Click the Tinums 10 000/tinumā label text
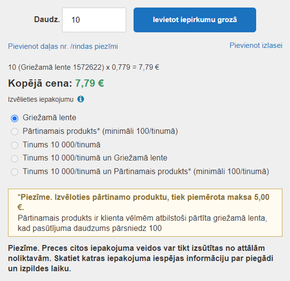 61,145
